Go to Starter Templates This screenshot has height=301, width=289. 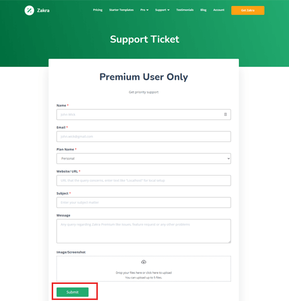pyautogui.click(x=121, y=10)
